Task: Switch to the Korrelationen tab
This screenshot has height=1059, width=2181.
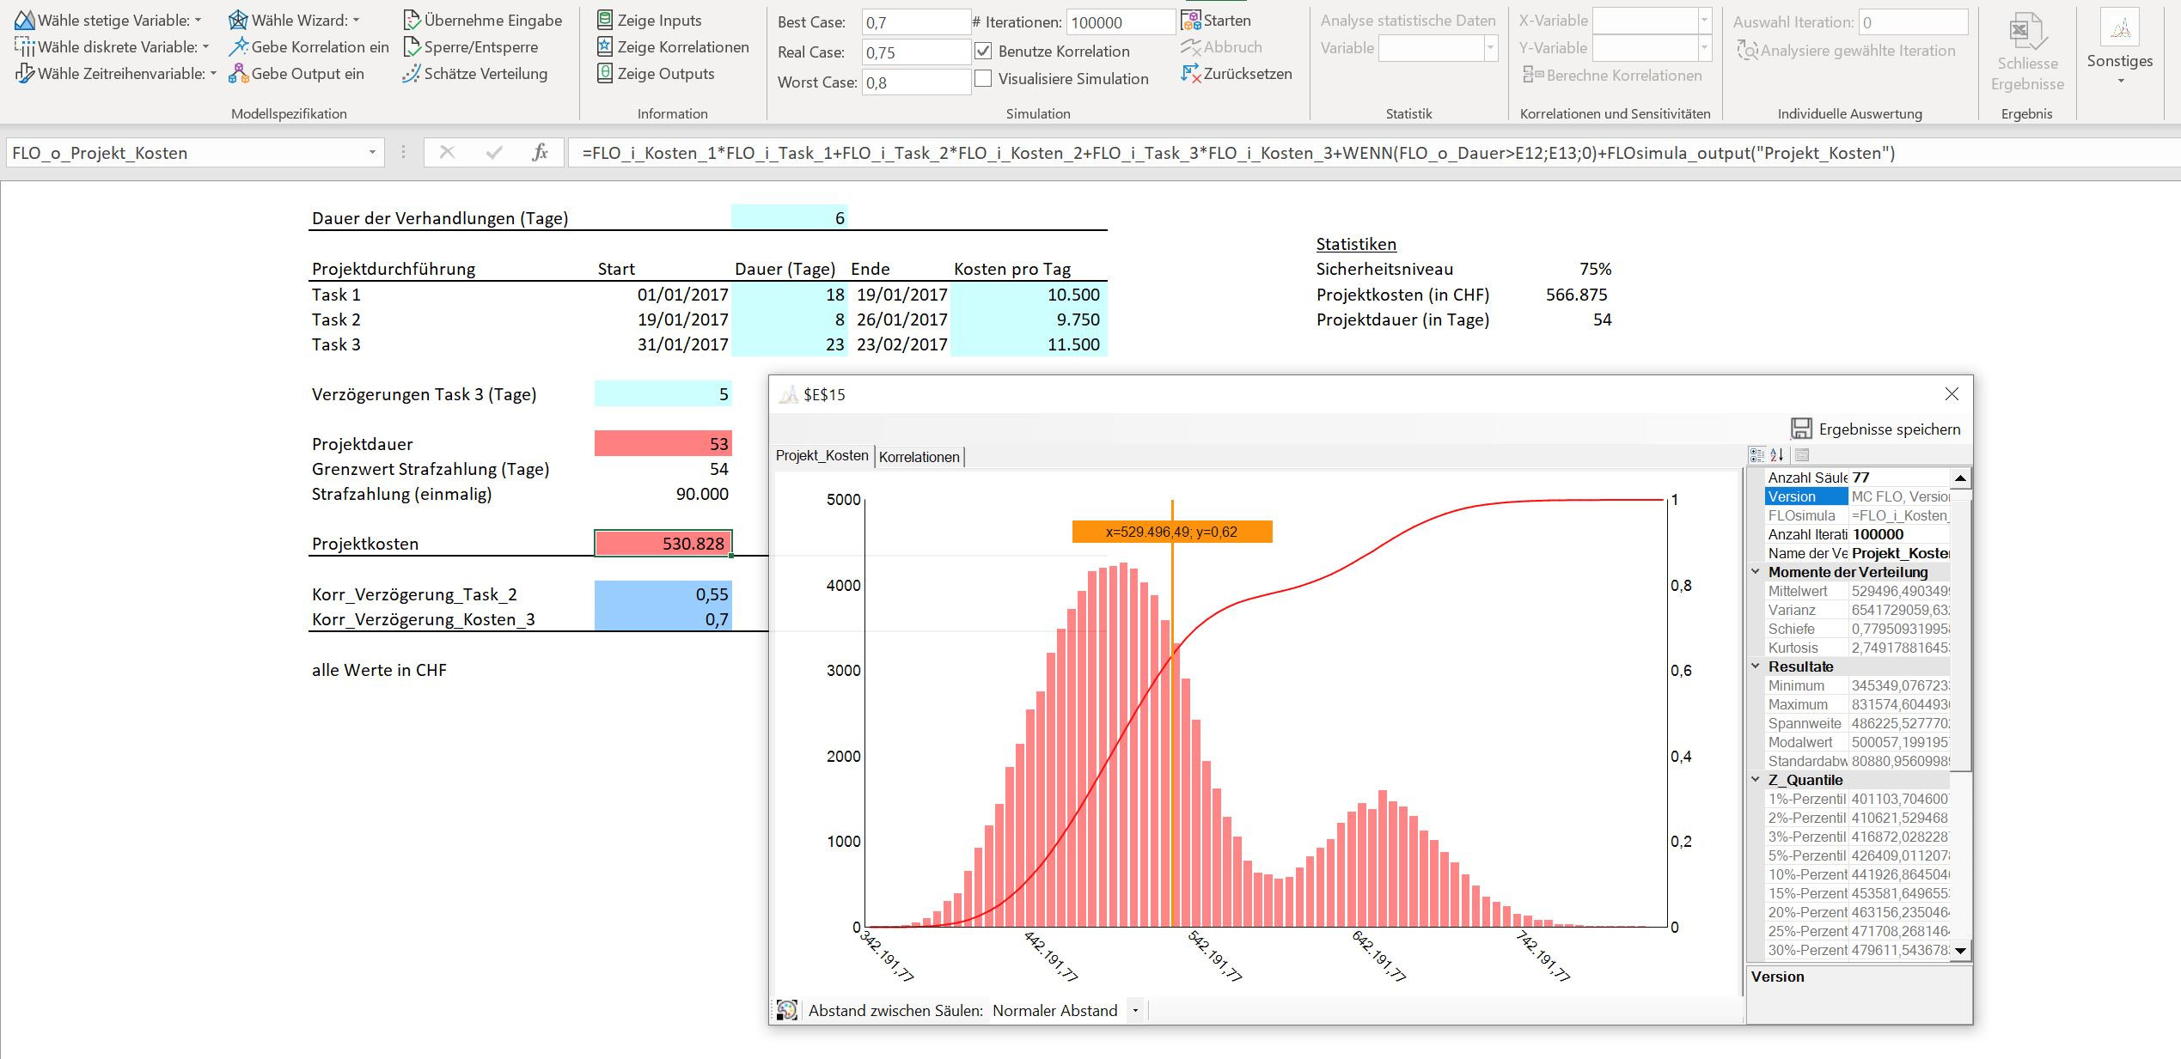Action: [x=919, y=457]
